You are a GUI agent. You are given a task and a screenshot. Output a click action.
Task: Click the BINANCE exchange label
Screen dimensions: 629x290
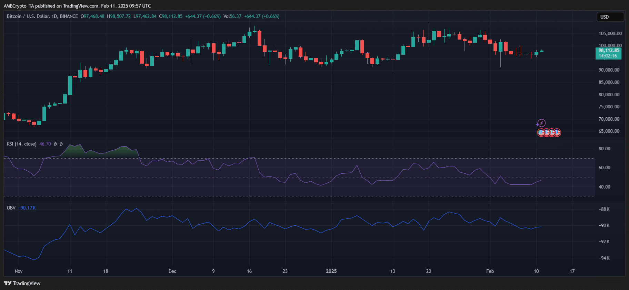tap(69, 16)
